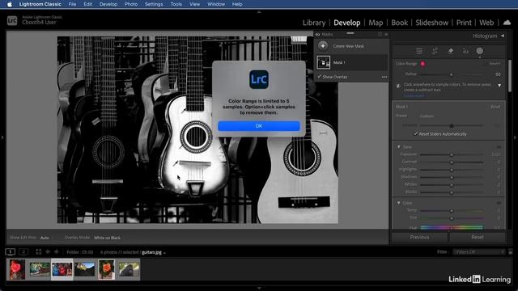Select the Red Eye correction tool icon
Screen dimensions: 518x291
click(465, 51)
